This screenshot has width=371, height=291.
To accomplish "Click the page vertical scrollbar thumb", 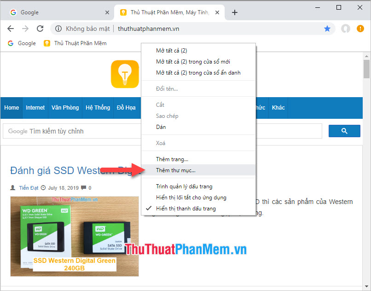I will 366,69.
